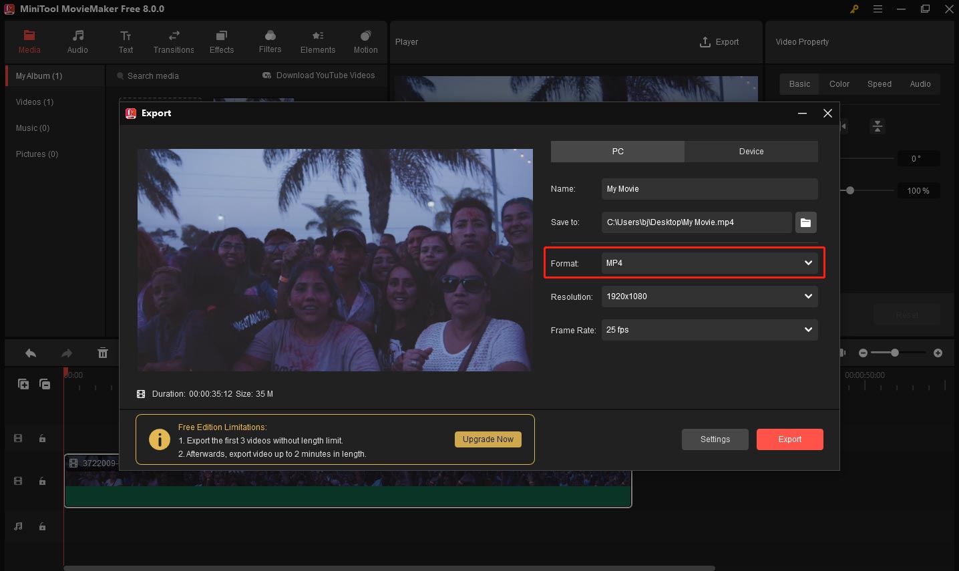
Task: Open the Filters tab
Action: pyautogui.click(x=270, y=41)
